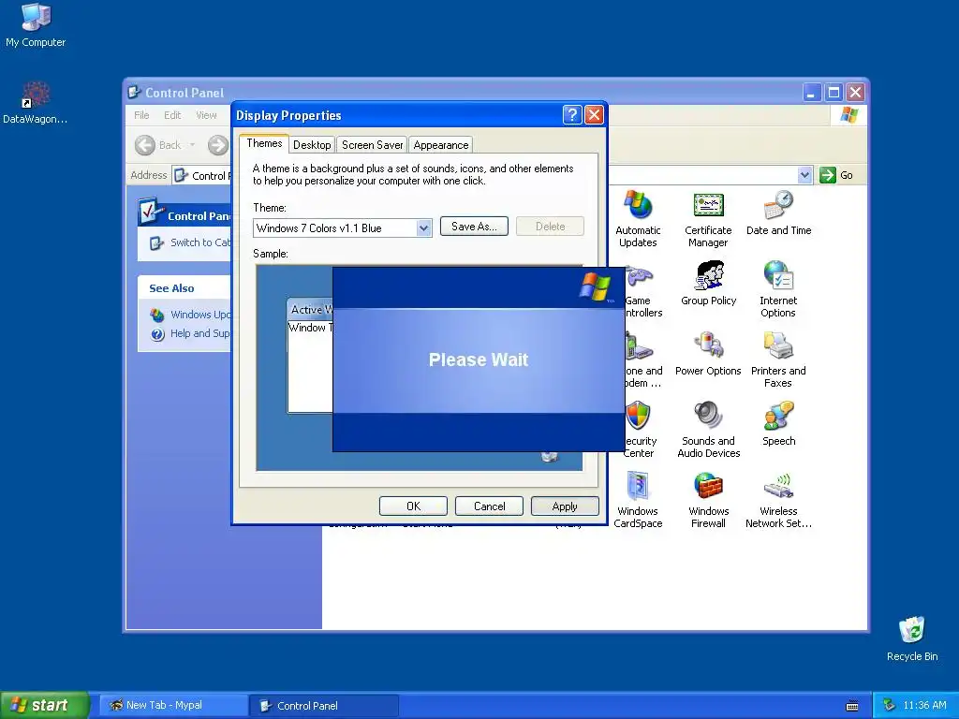Switch to the Themes tab
Screen dimensions: 959x719
(x=264, y=143)
